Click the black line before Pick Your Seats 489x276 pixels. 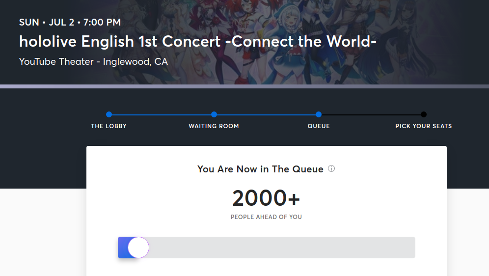tap(371, 114)
